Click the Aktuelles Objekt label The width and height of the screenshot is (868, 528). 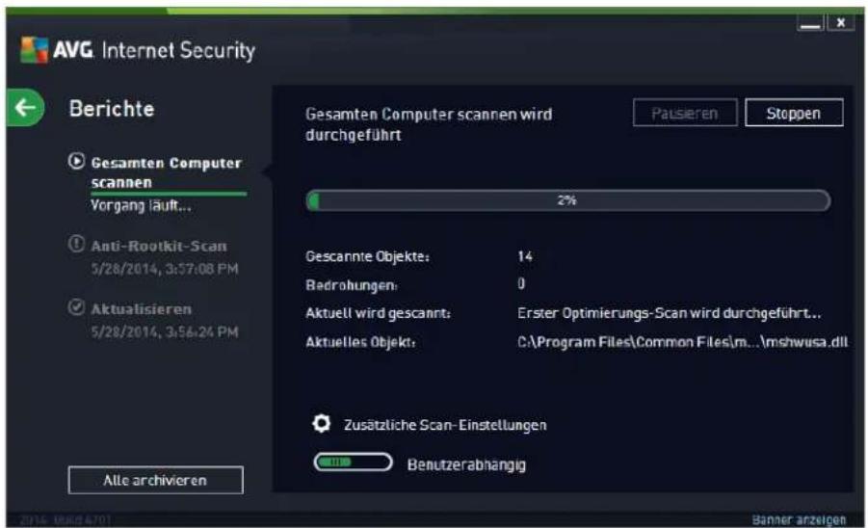[x=360, y=343]
